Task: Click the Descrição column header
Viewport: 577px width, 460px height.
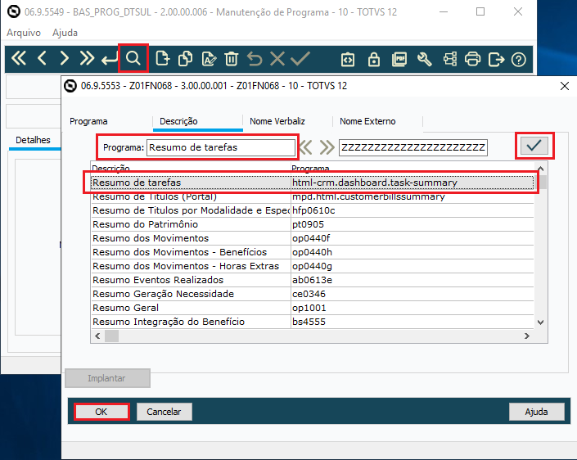Action: pyautogui.click(x=191, y=168)
